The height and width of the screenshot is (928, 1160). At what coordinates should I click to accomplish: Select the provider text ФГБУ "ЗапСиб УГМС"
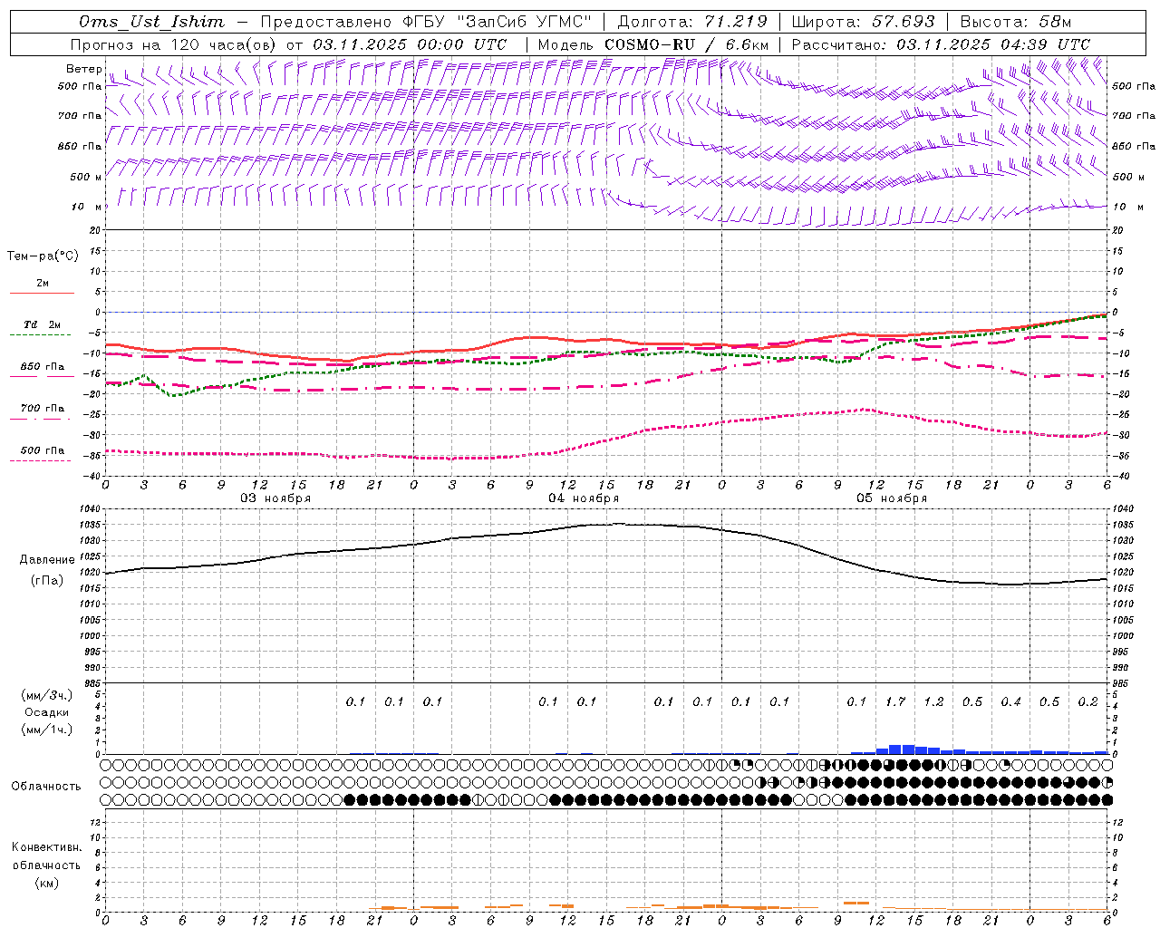pyautogui.click(x=496, y=22)
